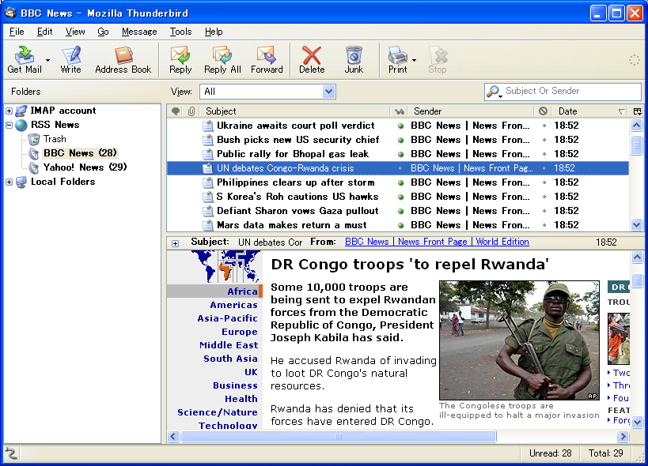This screenshot has height=466, width=648.
Task: Sort messages by Date column
Action: [x=591, y=111]
